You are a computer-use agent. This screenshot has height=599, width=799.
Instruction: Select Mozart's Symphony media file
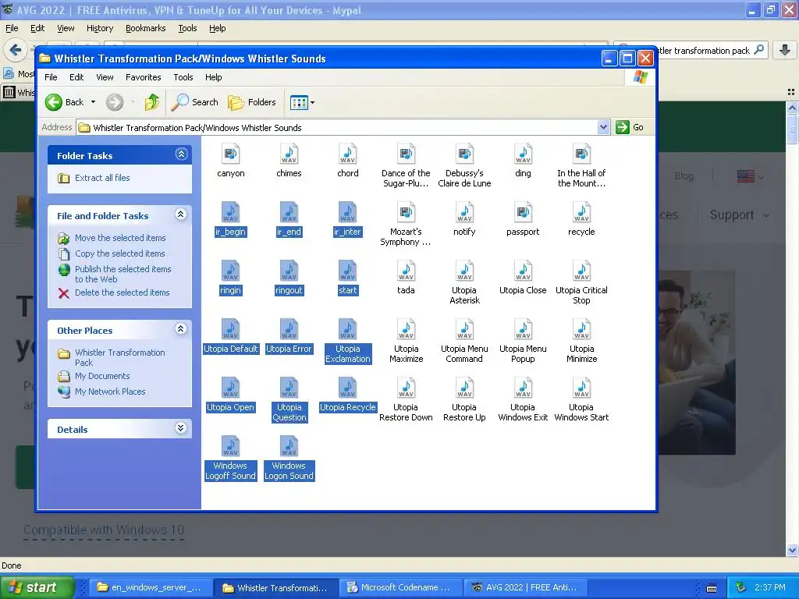(406, 224)
